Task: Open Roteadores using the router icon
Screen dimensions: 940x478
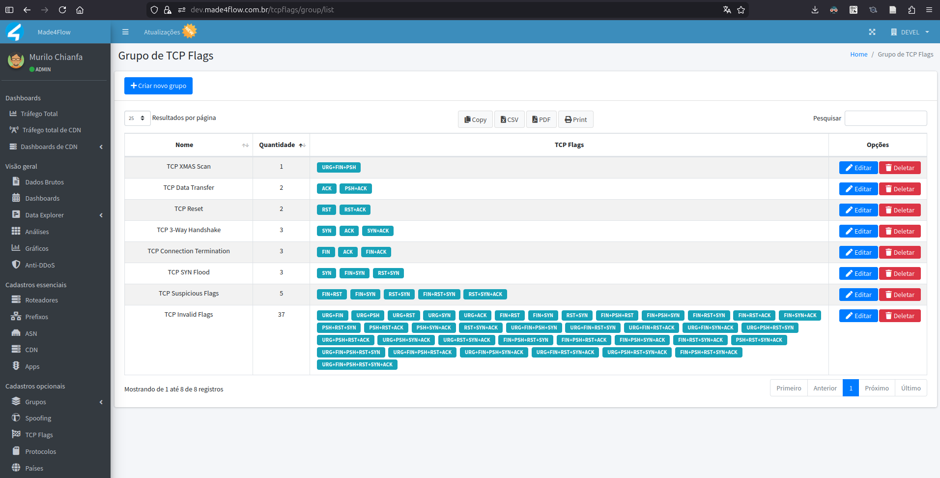Action: click(x=16, y=299)
